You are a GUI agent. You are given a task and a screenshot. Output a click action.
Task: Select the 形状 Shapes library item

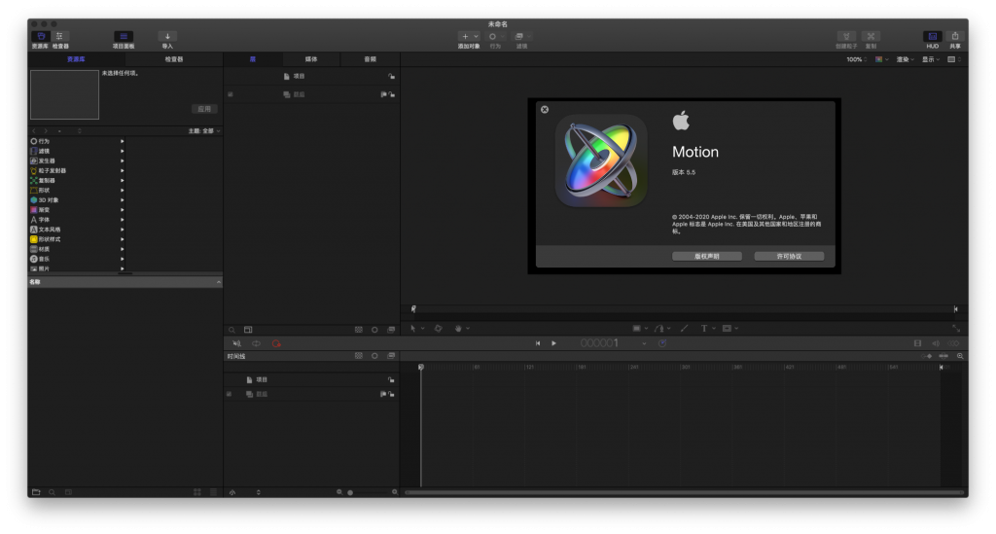(76, 191)
